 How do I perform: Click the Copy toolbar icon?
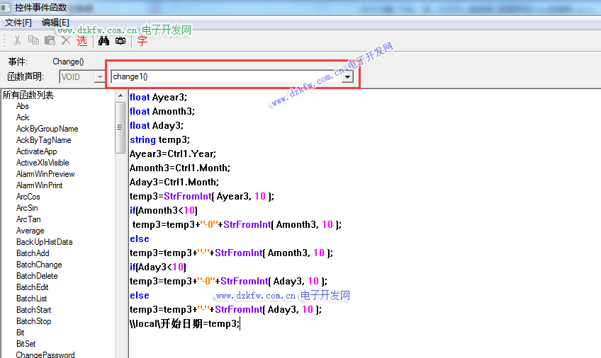click(x=34, y=41)
